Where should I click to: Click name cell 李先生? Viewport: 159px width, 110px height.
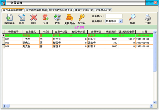pos(31,43)
